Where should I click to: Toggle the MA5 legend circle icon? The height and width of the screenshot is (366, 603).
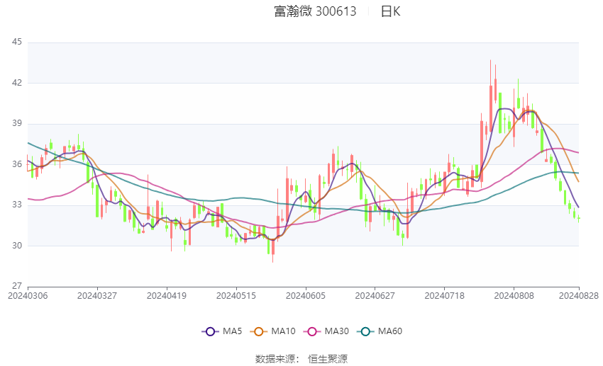(x=210, y=331)
